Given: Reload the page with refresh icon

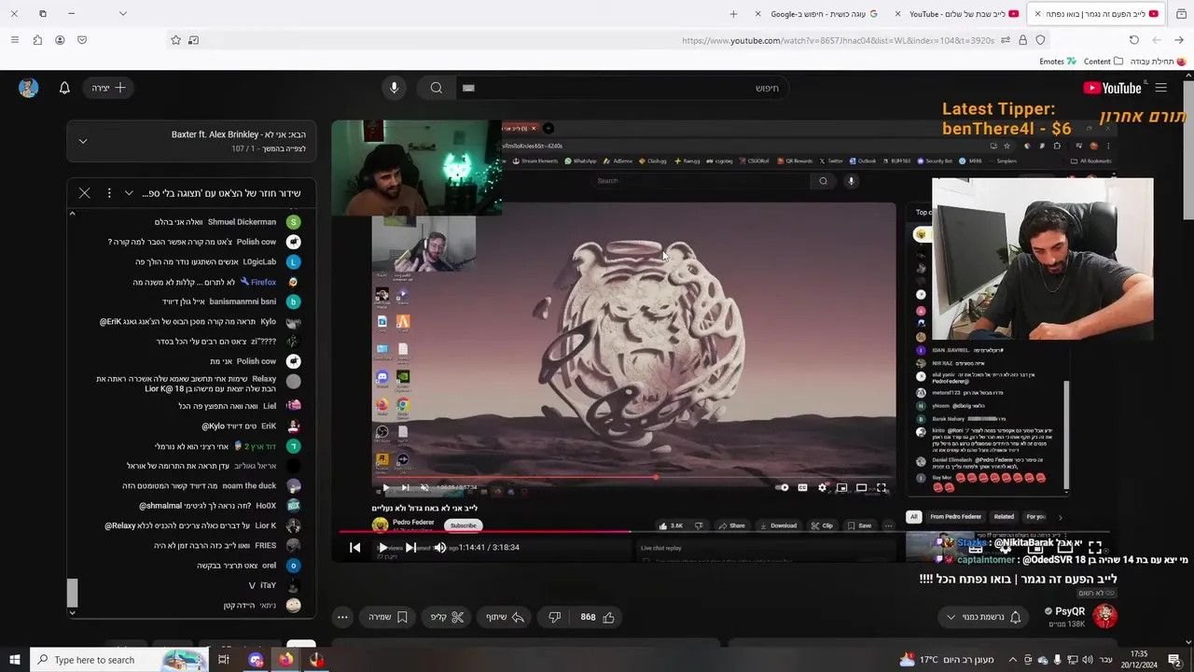Looking at the screenshot, I should [1133, 40].
